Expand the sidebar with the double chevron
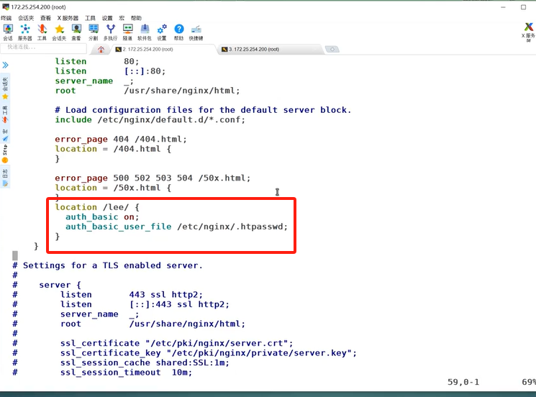The height and width of the screenshot is (397, 536). pyautogui.click(x=5, y=65)
